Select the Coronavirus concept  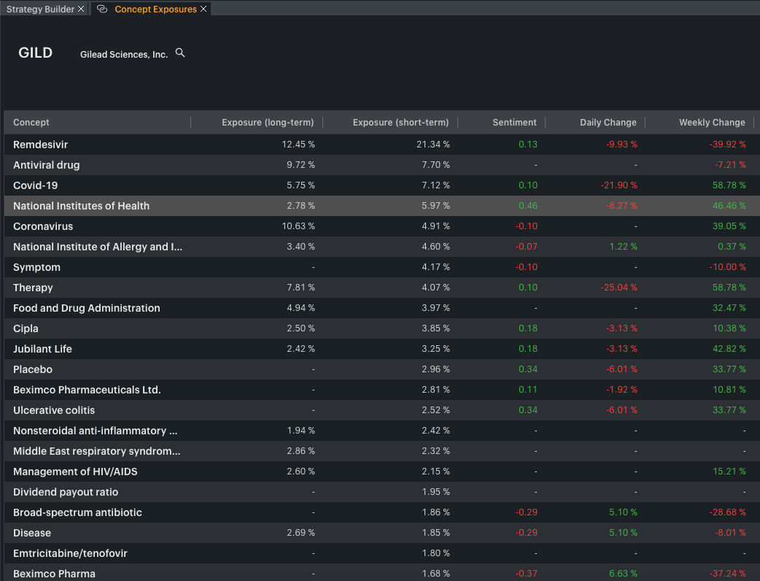43,226
